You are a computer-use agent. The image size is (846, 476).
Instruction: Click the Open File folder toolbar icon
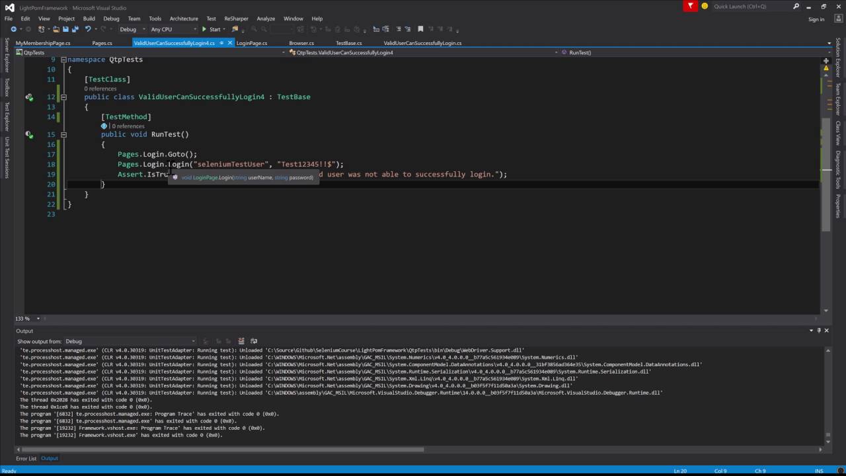coord(56,29)
